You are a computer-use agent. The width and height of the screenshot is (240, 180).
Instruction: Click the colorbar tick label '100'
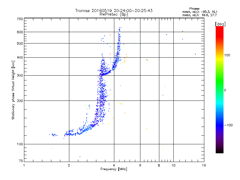coord(227,55)
